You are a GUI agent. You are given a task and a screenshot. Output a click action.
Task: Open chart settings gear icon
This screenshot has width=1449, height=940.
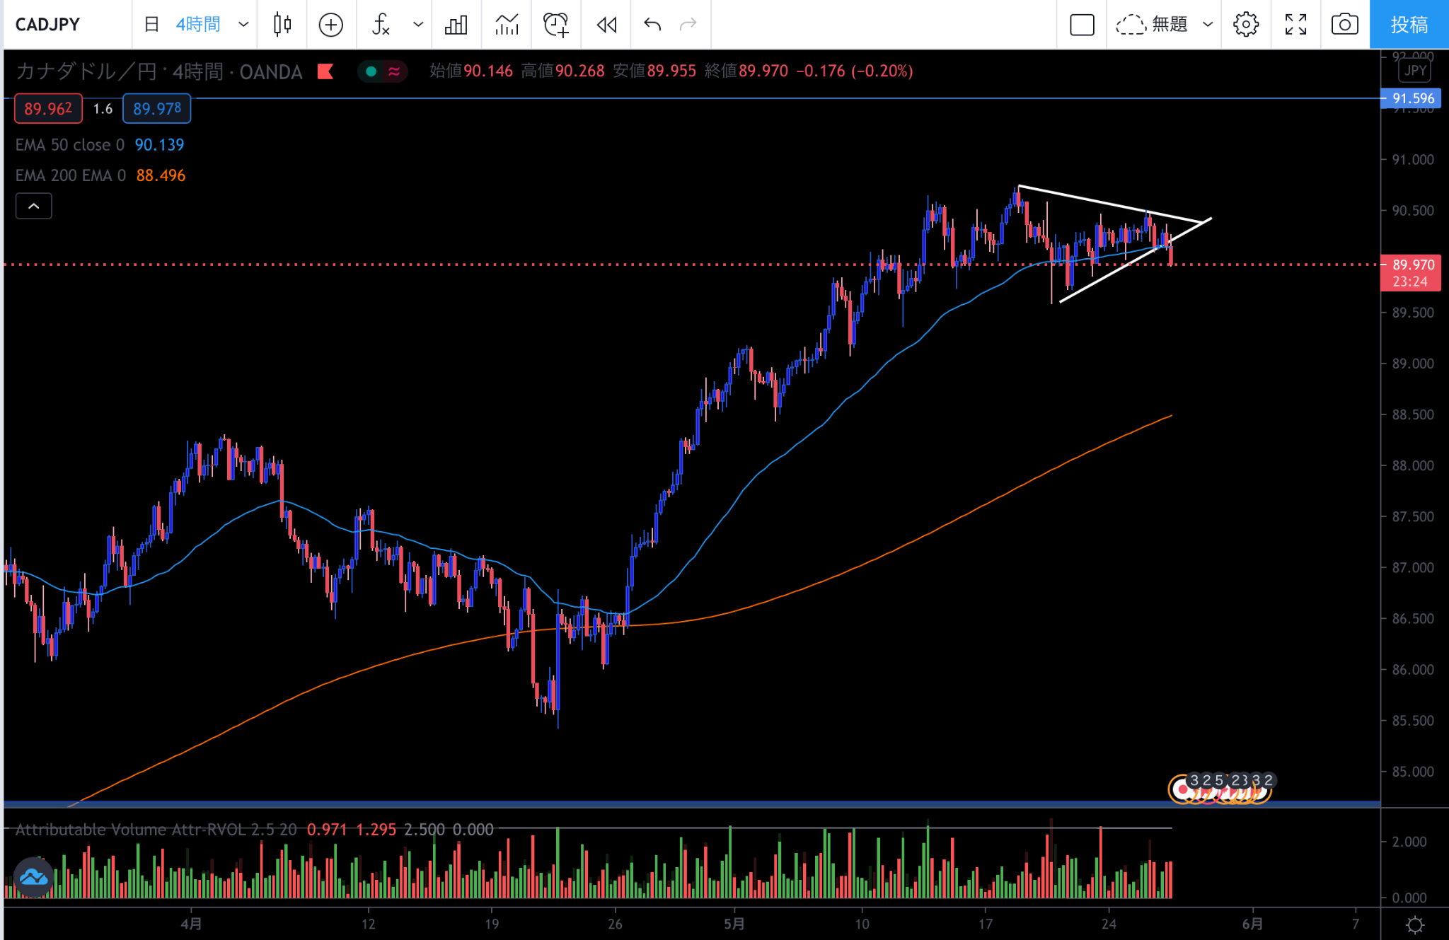1245,25
